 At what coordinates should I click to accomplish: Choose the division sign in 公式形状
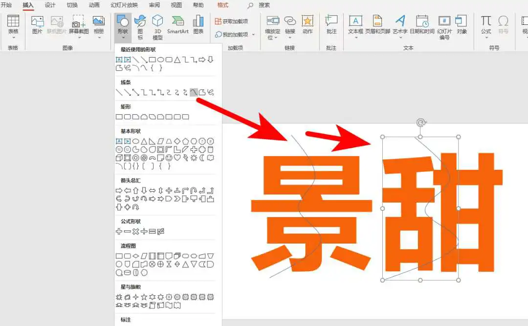tap(144, 231)
